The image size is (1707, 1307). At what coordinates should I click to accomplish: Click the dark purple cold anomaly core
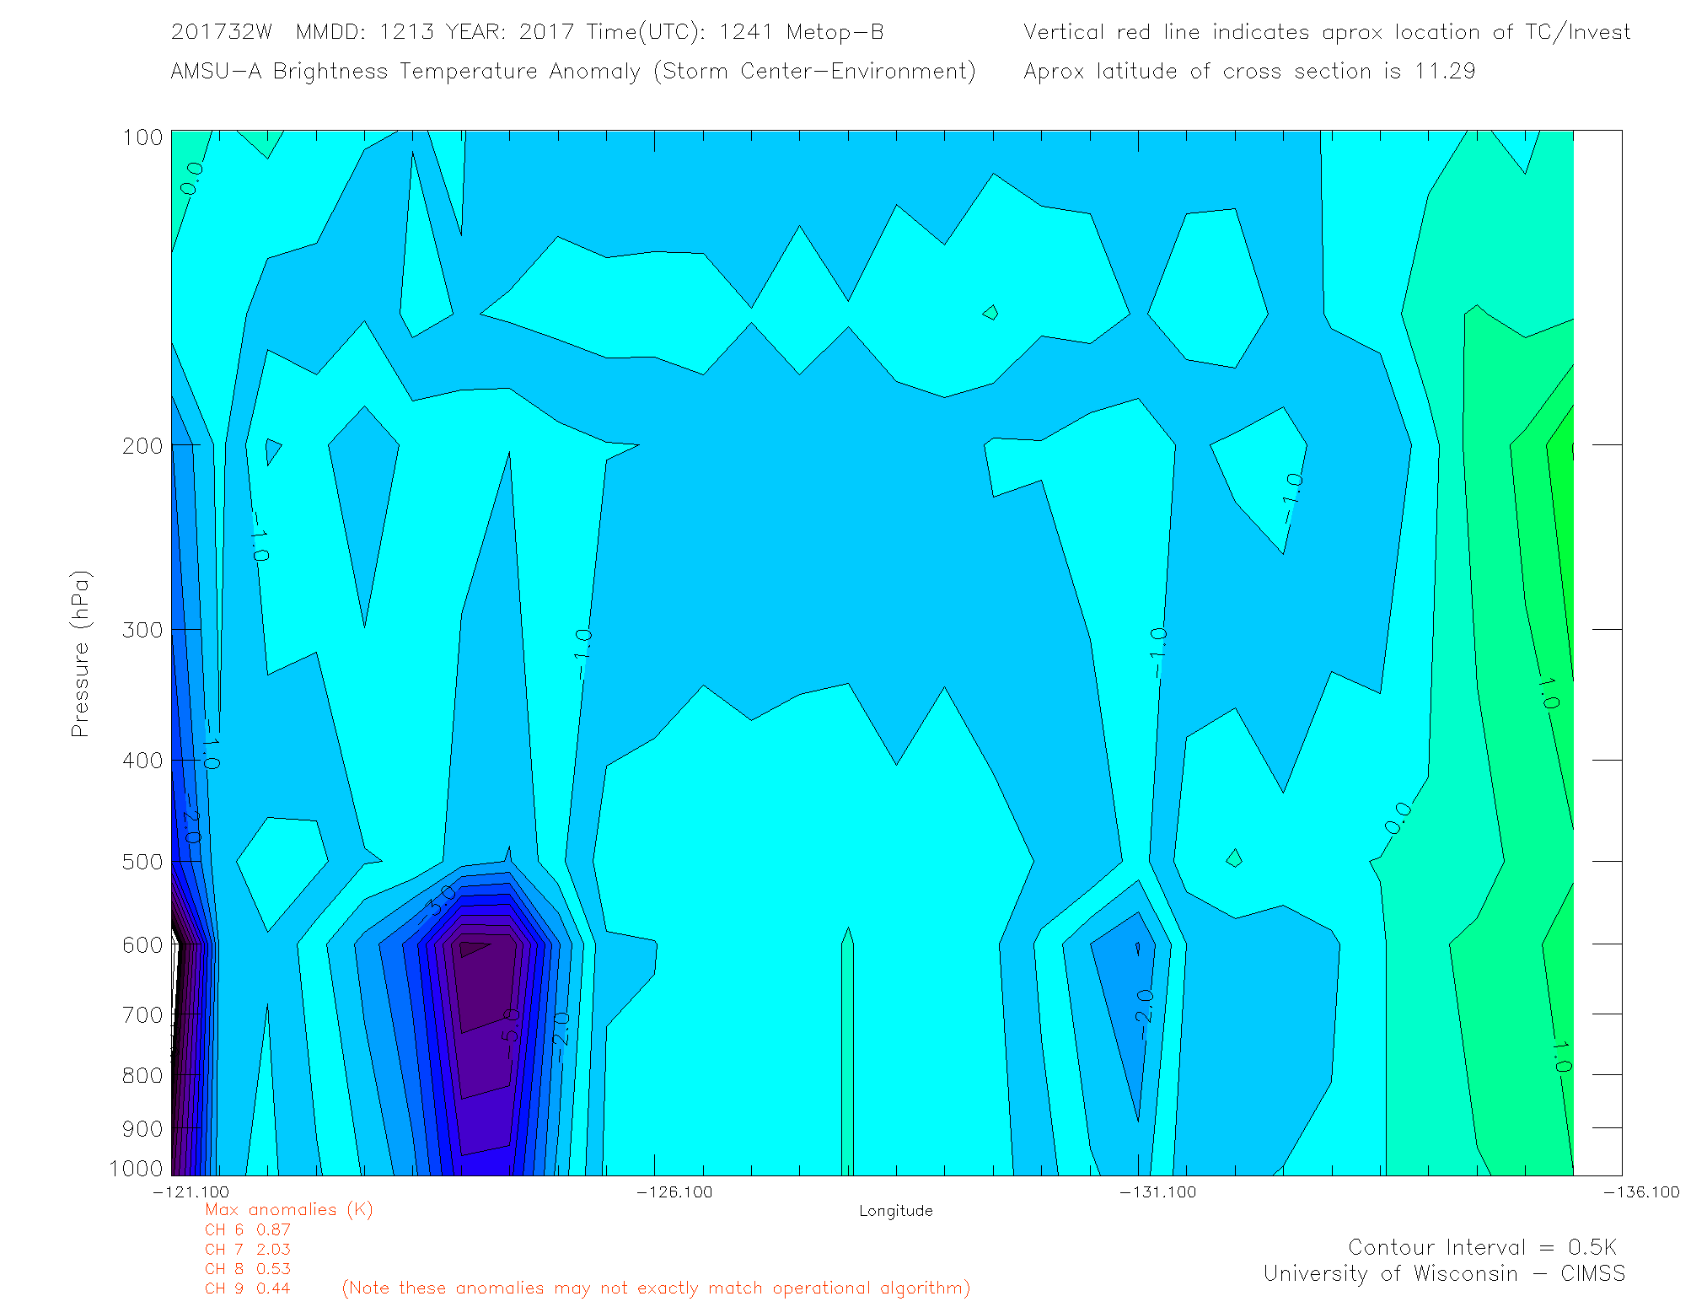pos(487,982)
